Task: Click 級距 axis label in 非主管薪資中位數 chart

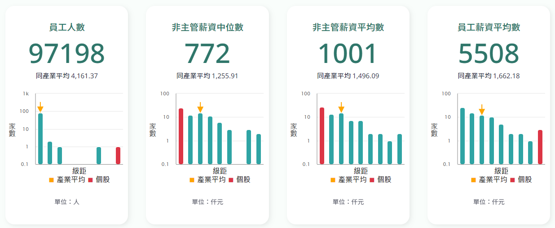Action: click(220, 171)
